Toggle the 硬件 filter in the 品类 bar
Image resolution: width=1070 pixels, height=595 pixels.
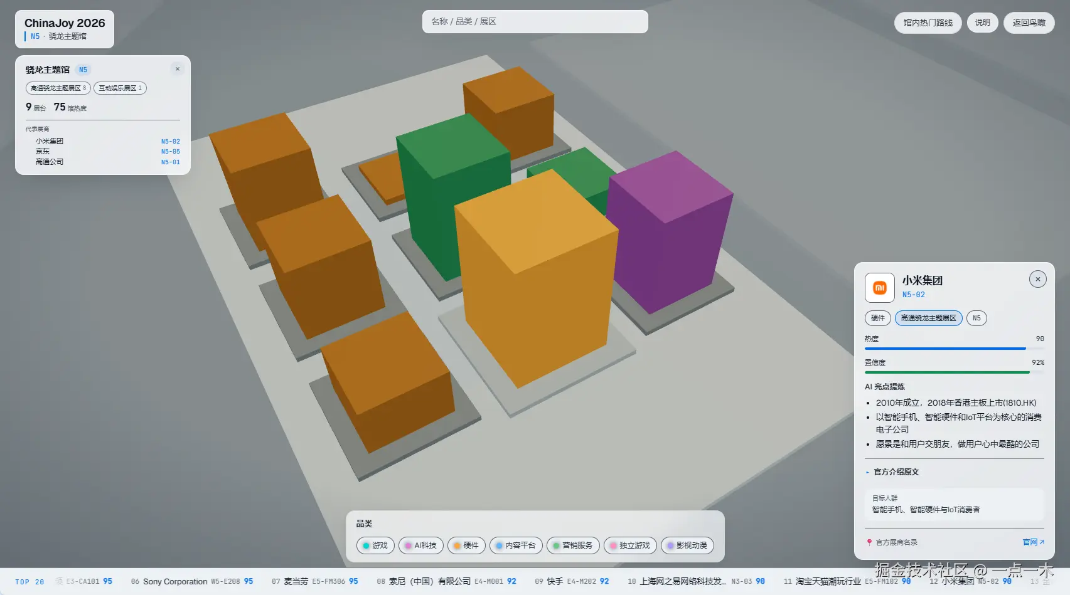pos(466,545)
